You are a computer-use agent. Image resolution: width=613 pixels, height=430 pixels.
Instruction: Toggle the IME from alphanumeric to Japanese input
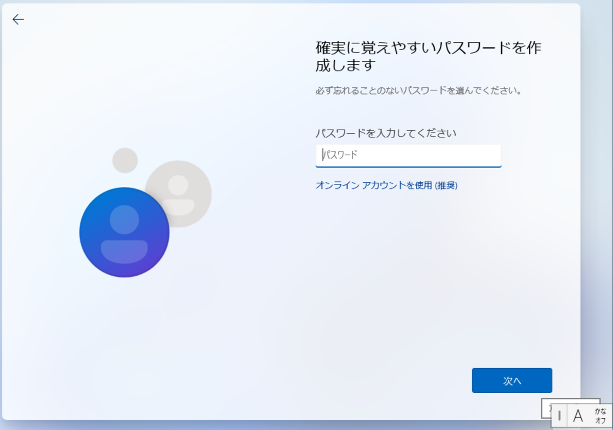[x=578, y=415]
